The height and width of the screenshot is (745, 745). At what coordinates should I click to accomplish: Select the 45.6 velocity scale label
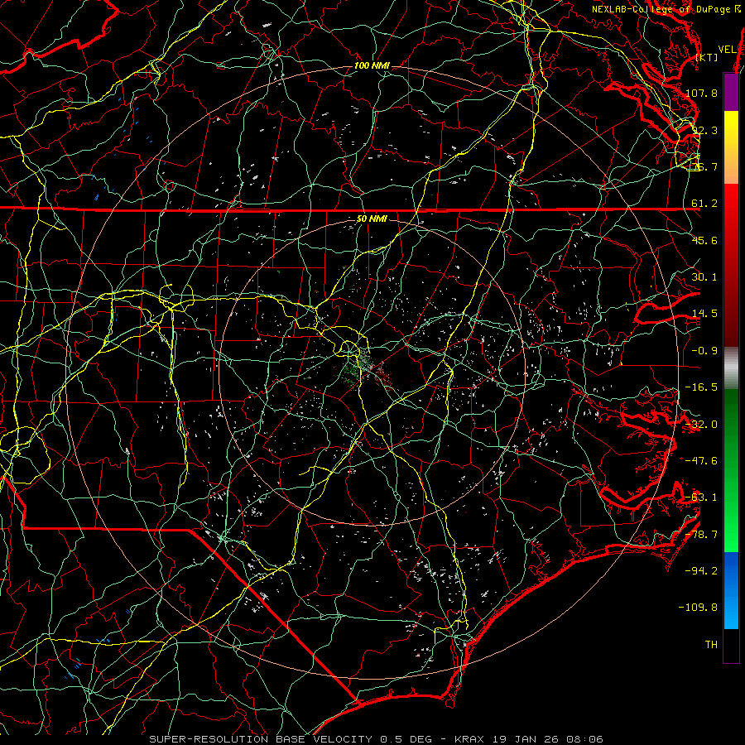tap(704, 240)
